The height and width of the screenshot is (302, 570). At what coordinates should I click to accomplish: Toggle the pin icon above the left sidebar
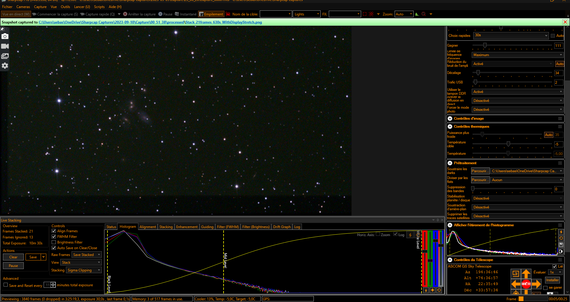pyautogui.click(x=2, y=29)
